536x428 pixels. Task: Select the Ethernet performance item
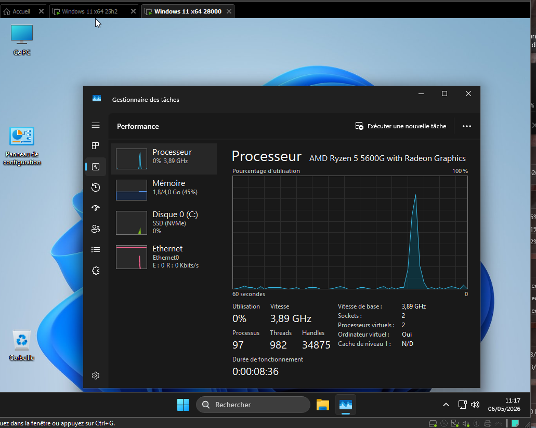(x=164, y=257)
